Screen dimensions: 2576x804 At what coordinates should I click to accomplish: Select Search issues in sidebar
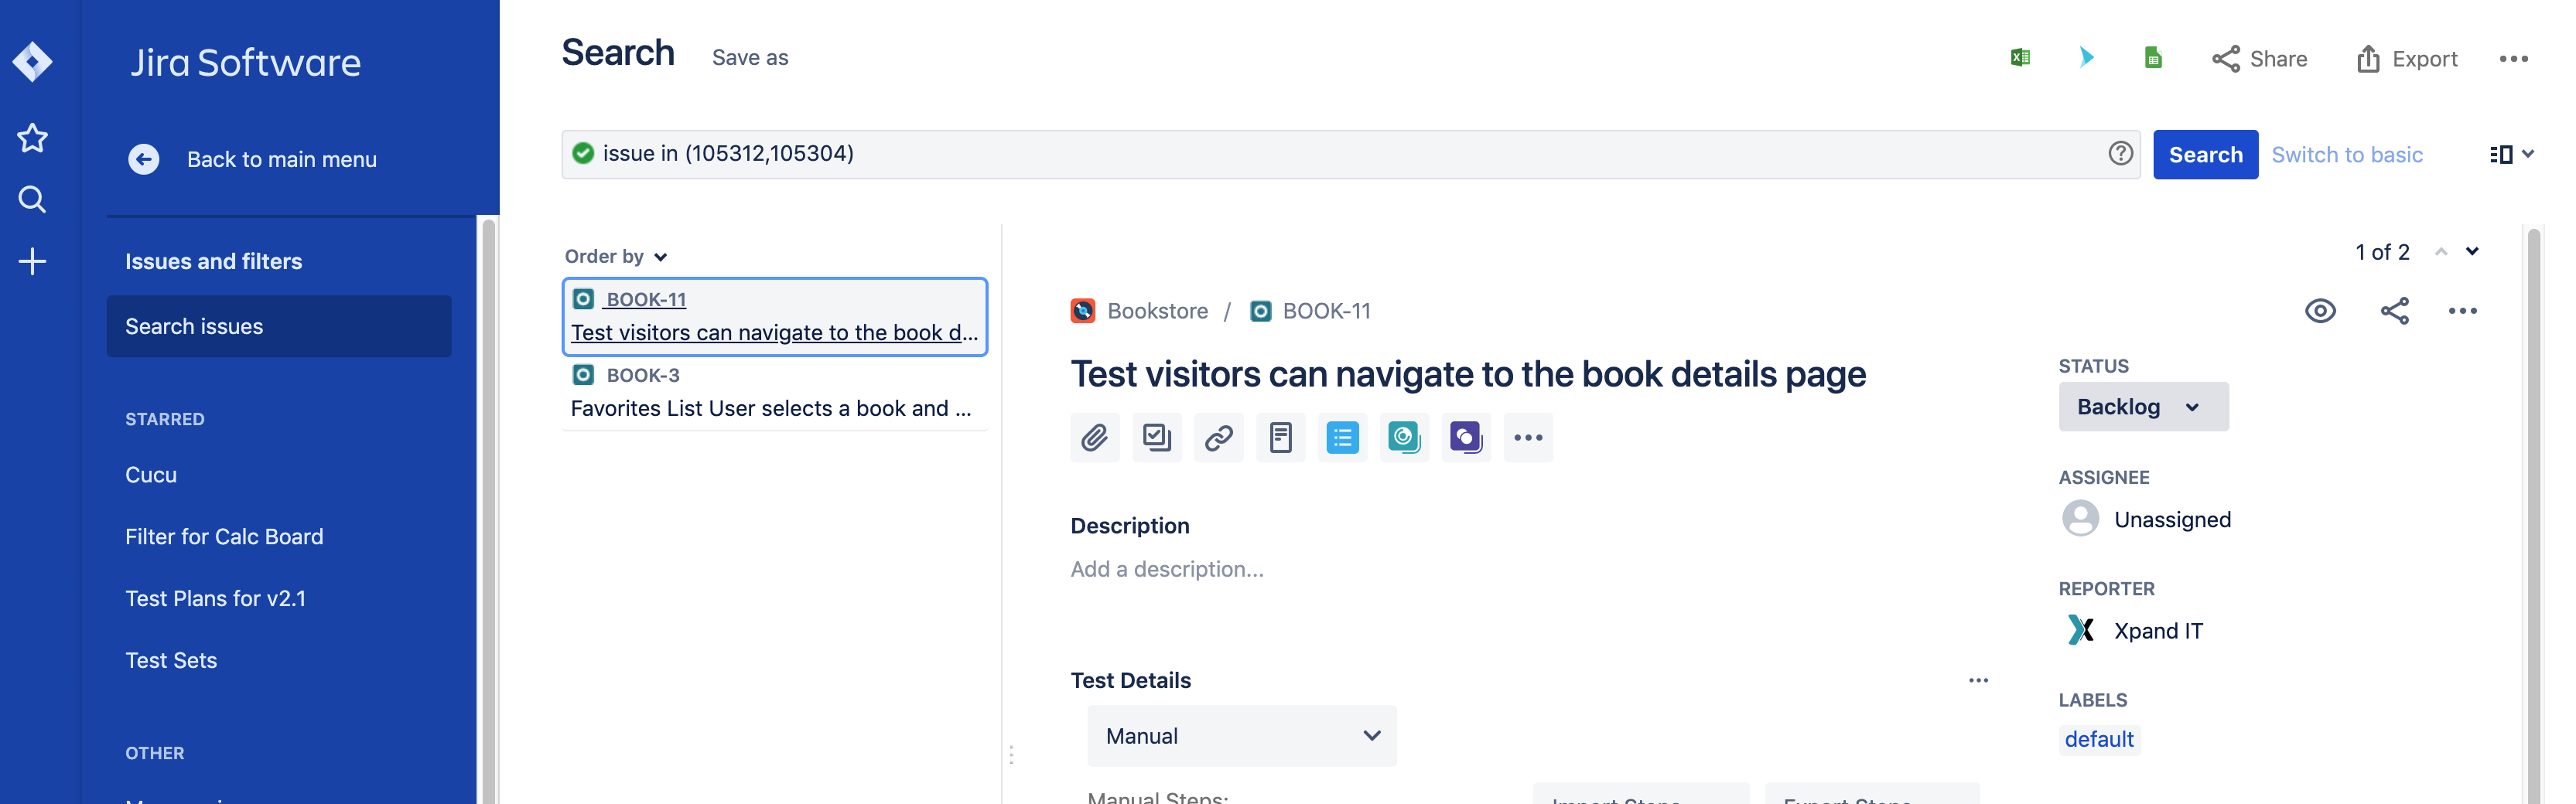click(279, 326)
